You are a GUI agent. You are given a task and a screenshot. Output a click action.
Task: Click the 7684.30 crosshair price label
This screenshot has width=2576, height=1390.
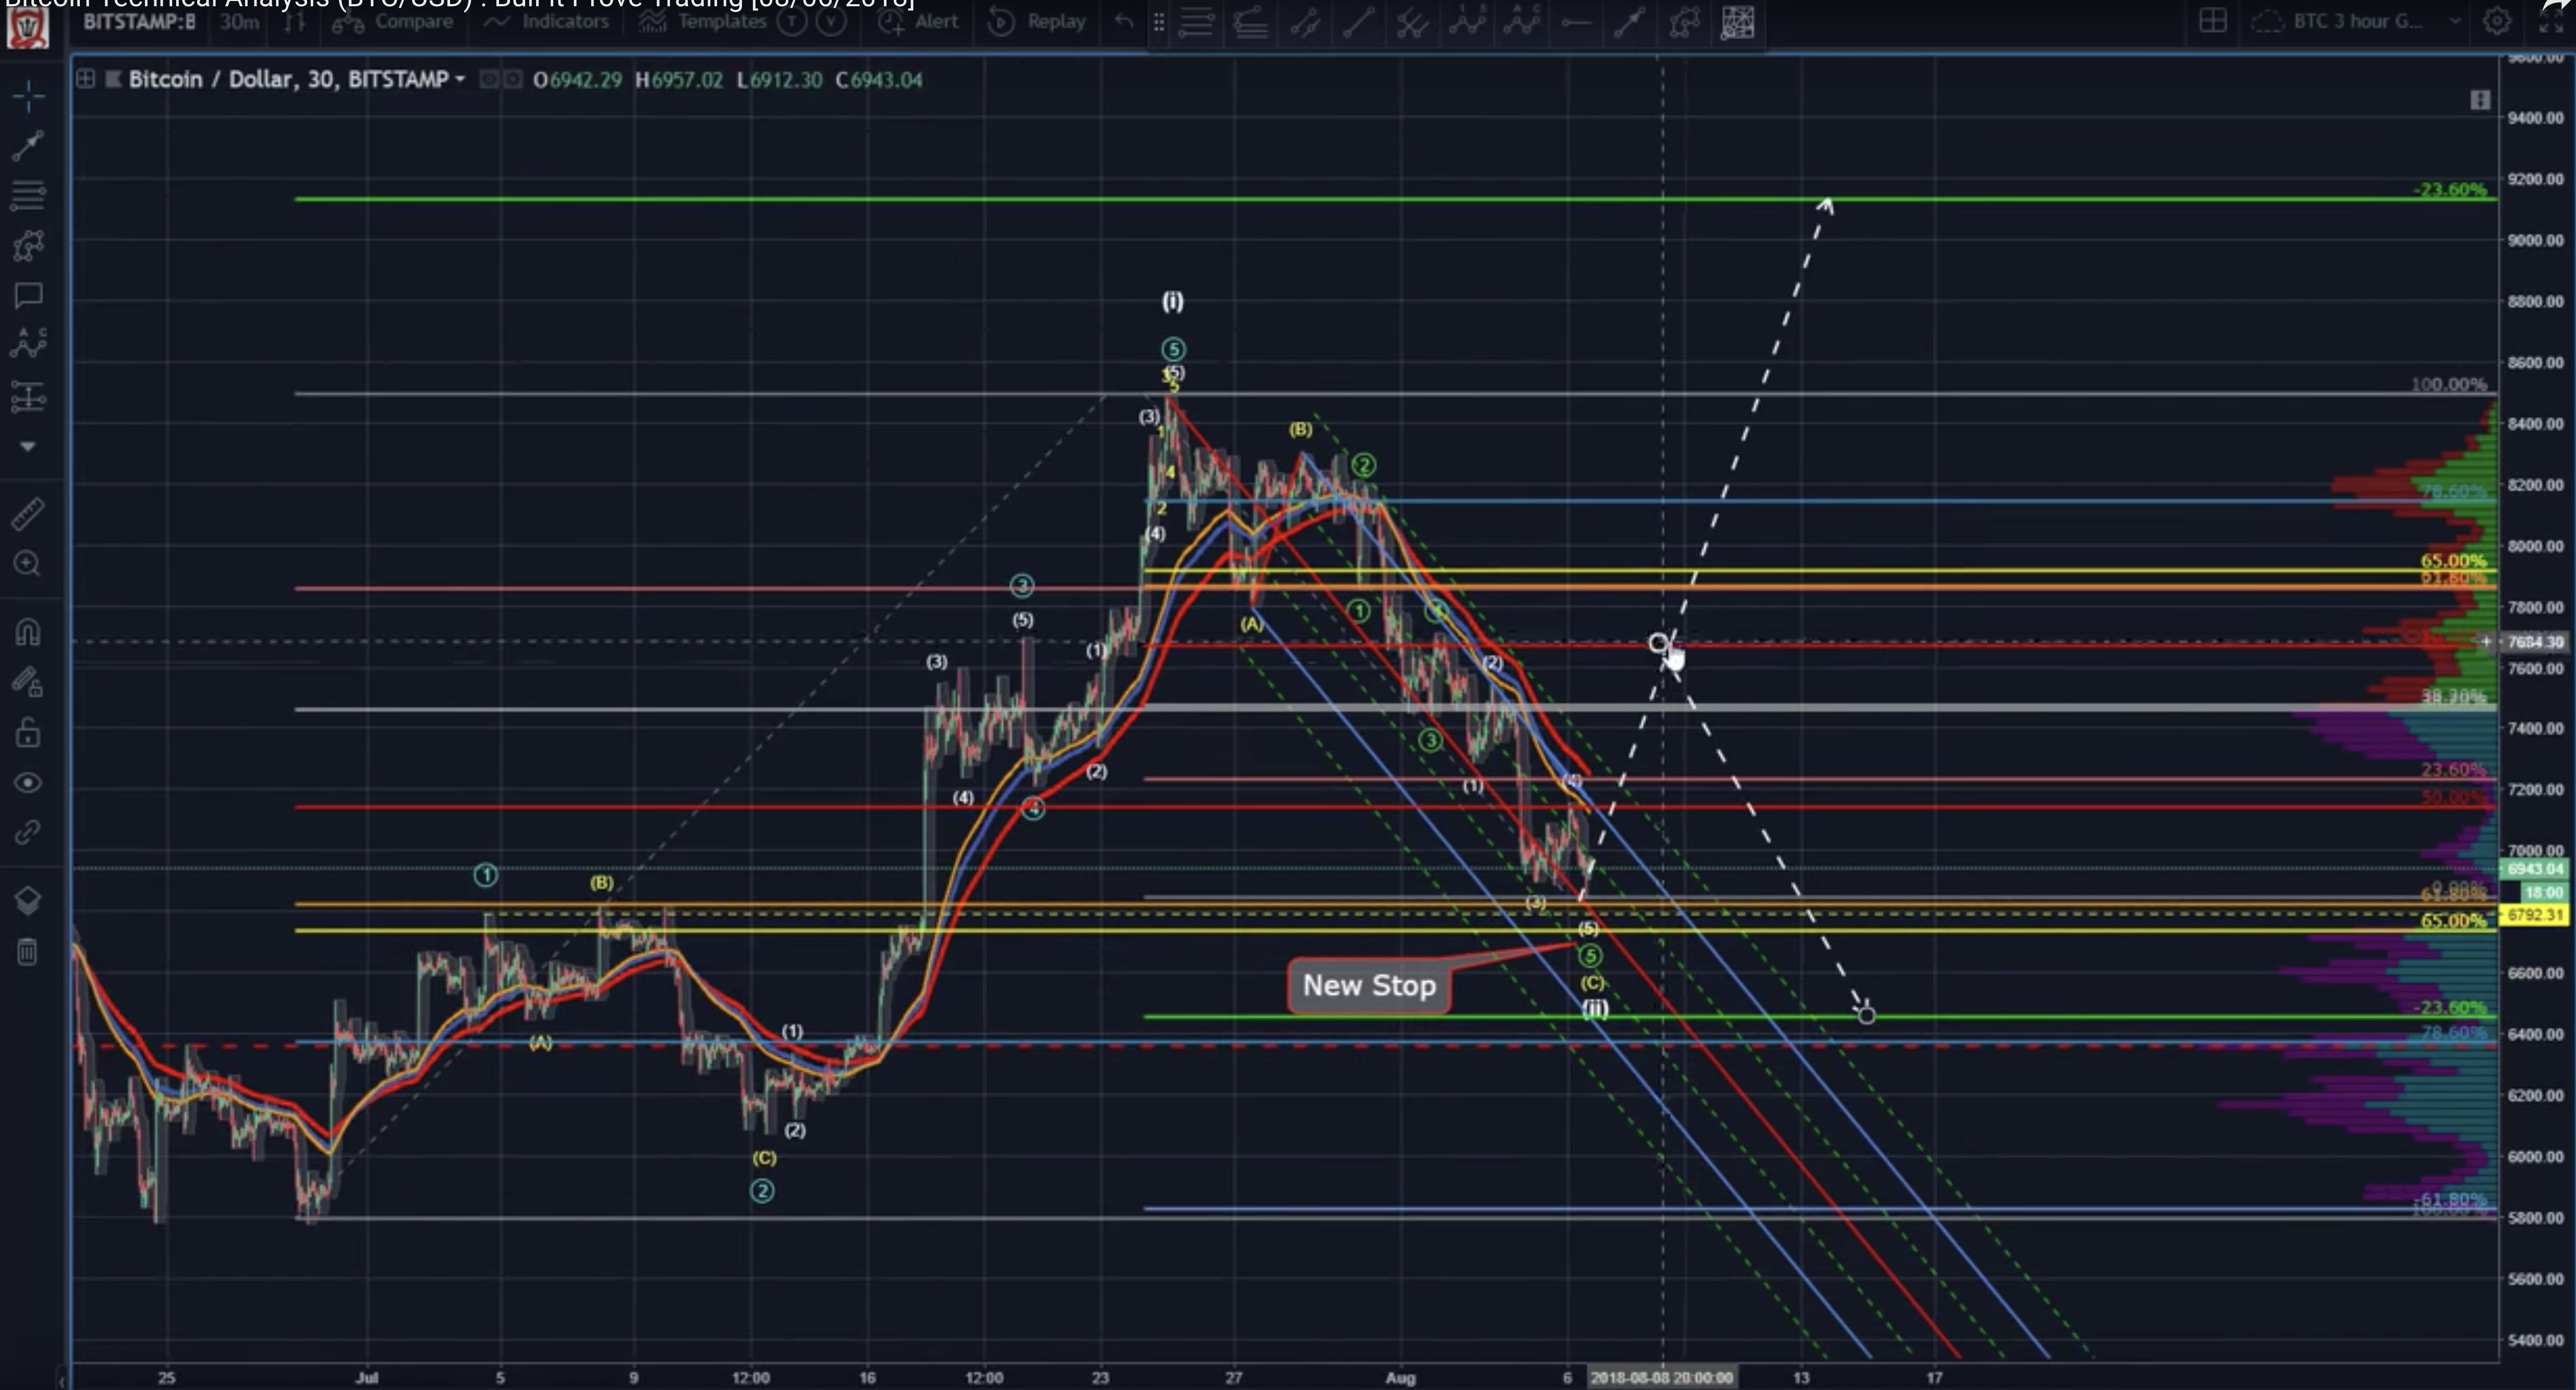tap(2535, 642)
